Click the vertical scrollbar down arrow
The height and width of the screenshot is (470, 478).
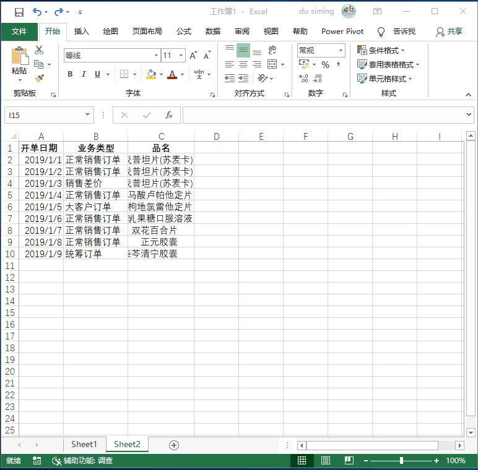tap(471, 432)
